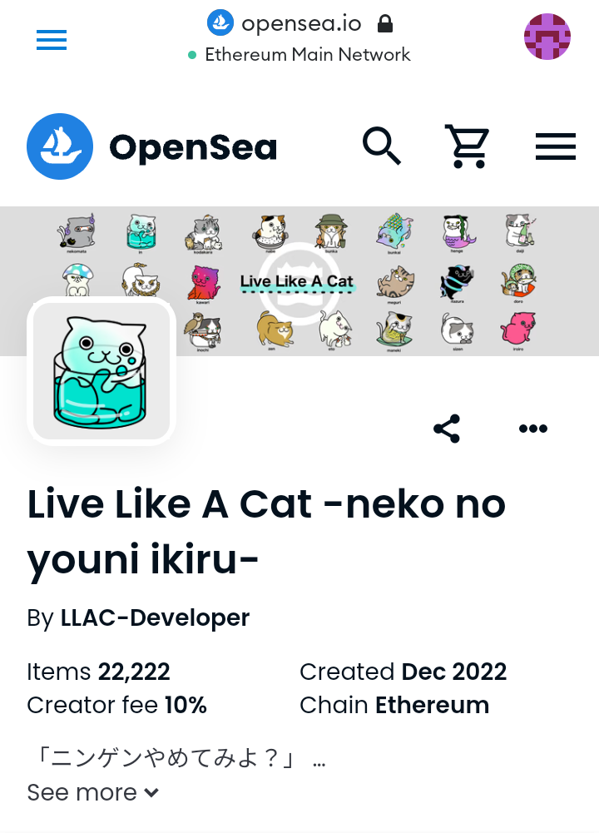Click the OpenSea wordmark text

[x=193, y=147]
